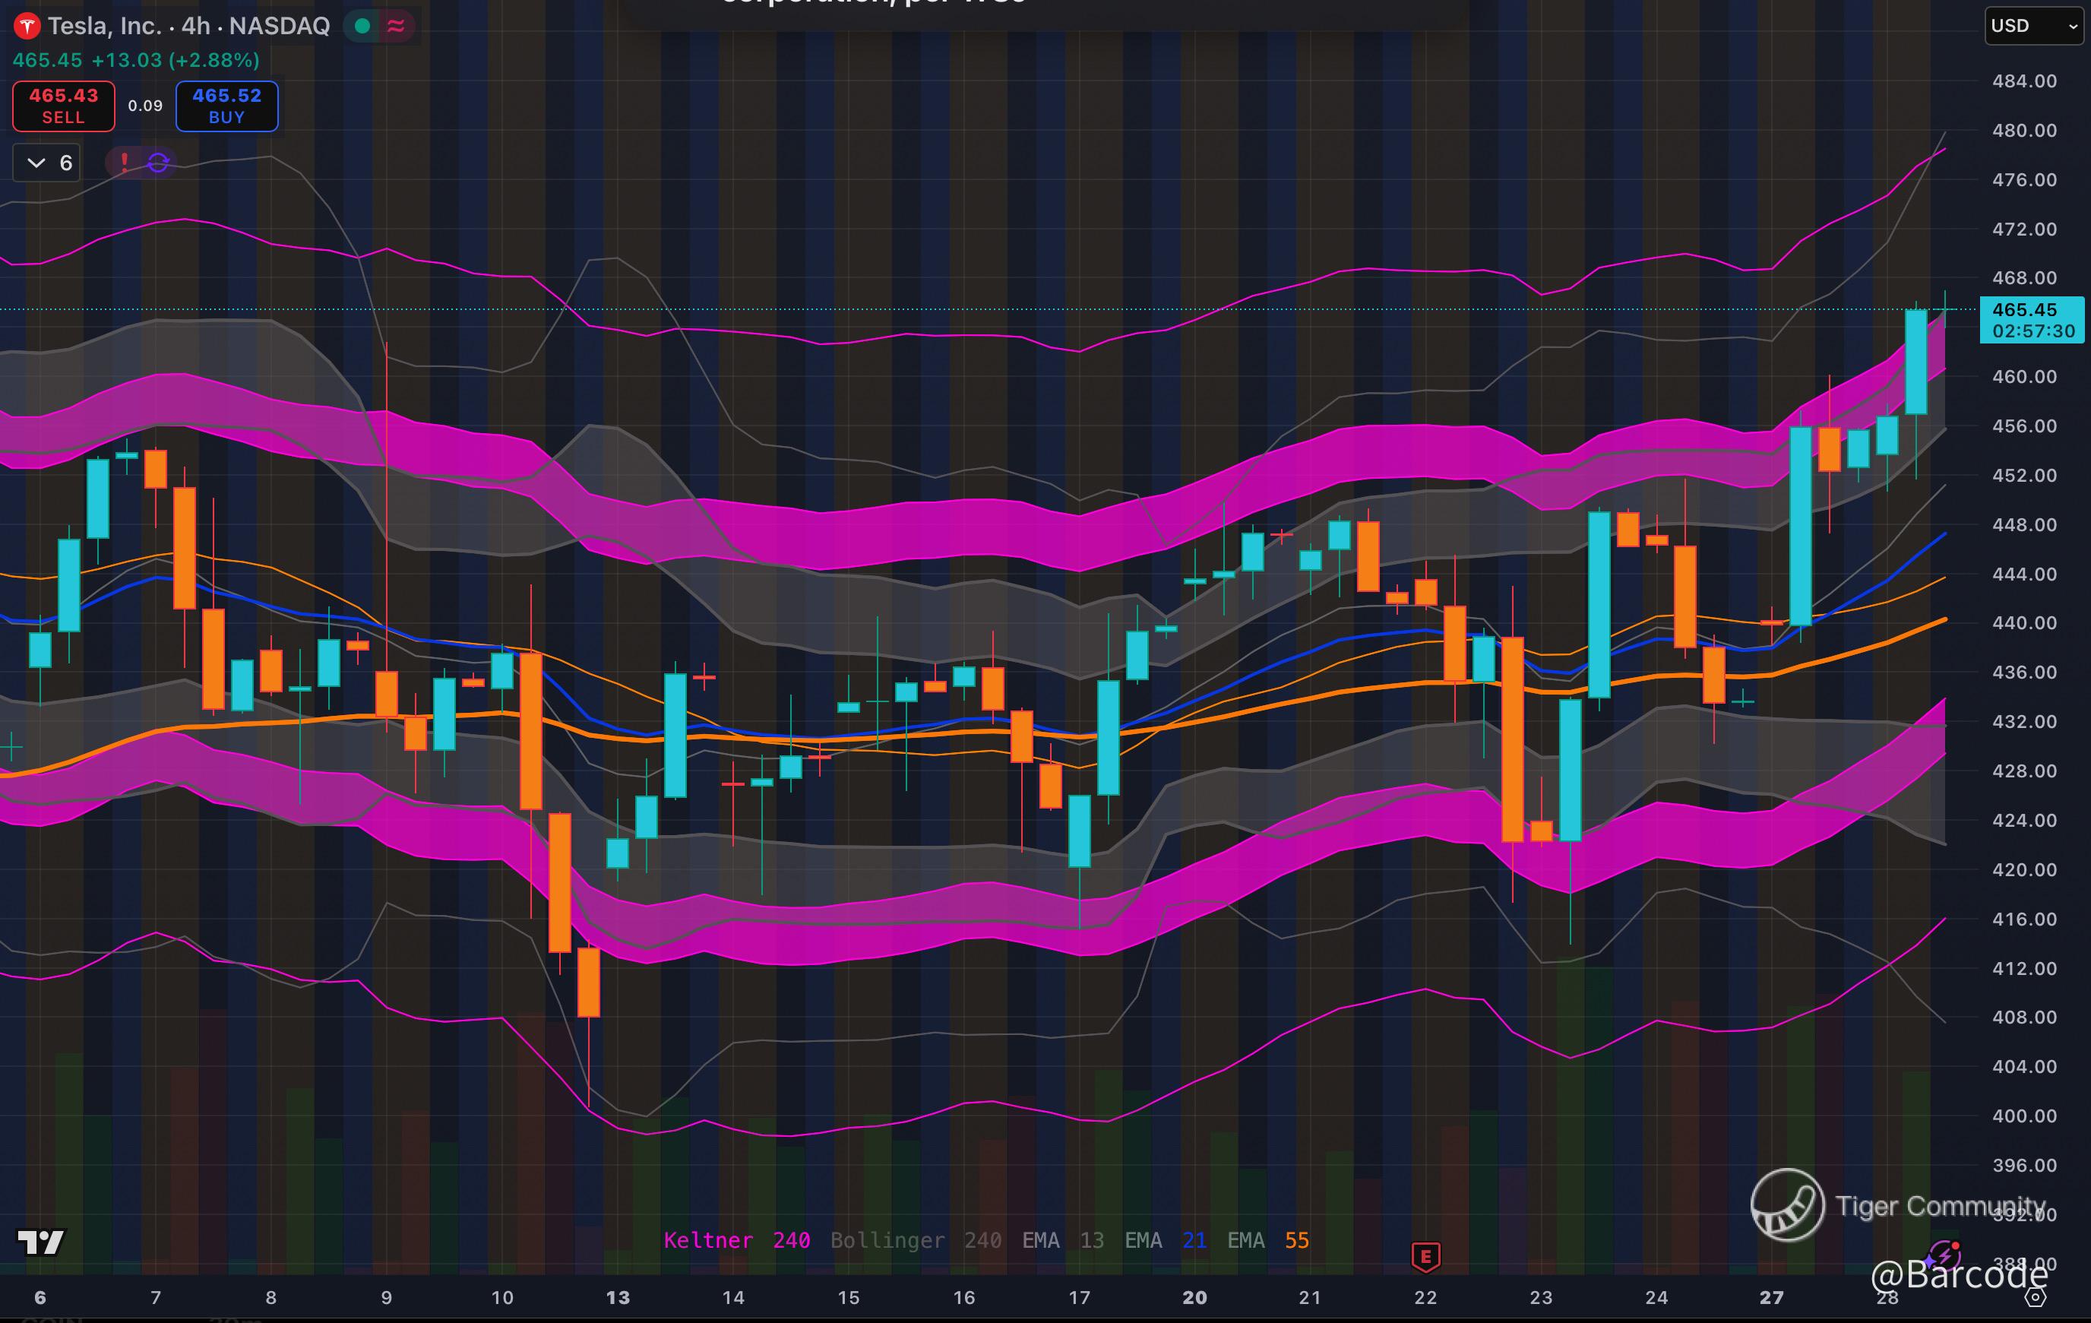This screenshot has width=2091, height=1323.
Task: Click the 4h interval in chart title
Action: pos(195,26)
